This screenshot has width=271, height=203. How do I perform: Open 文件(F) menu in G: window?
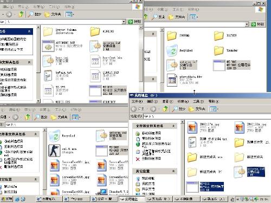pyautogui.click(x=137, y=101)
